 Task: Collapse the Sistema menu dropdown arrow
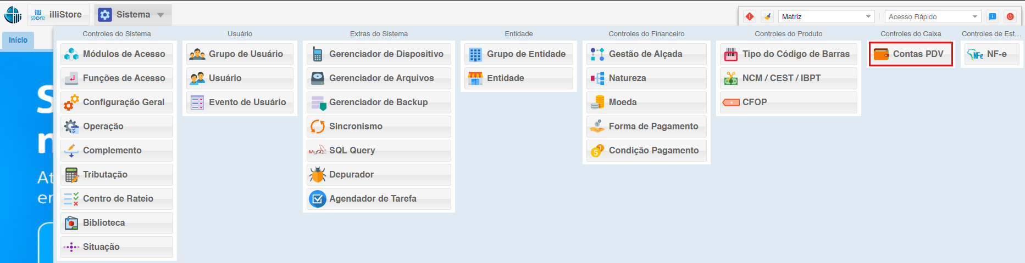tap(160, 15)
